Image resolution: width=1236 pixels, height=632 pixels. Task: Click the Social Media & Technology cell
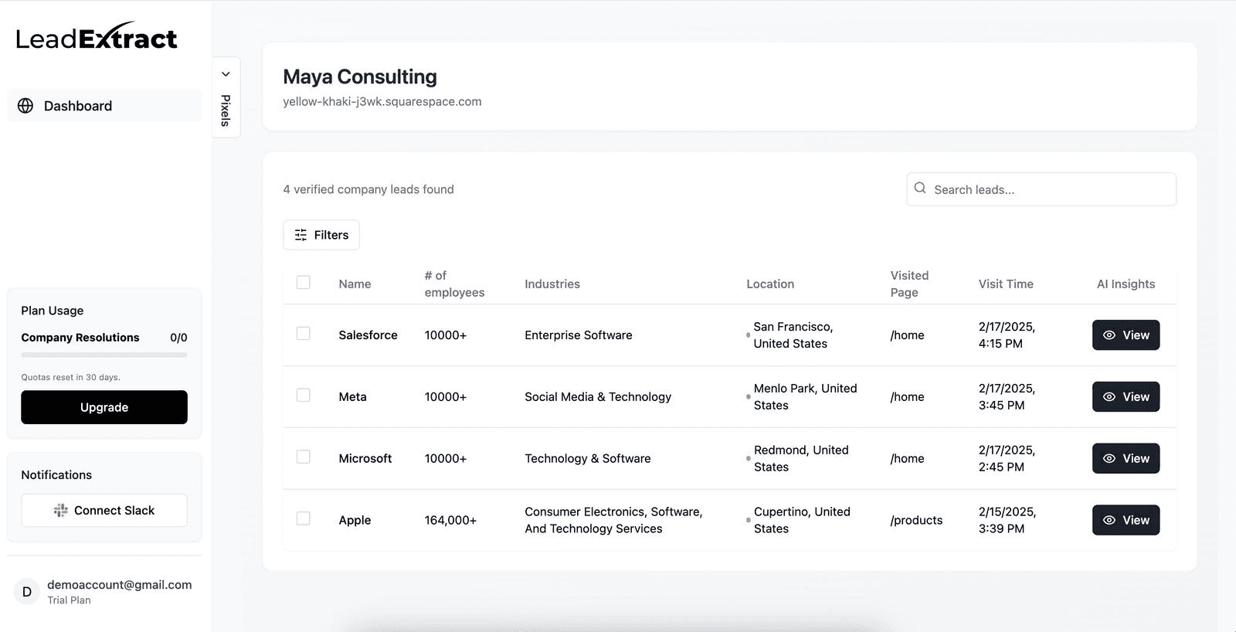click(598, 397)
